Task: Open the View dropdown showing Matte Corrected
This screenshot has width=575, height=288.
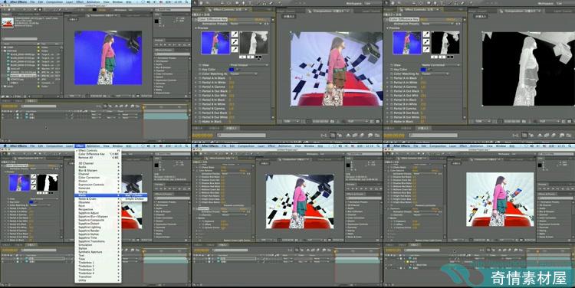Action: pyautogui.click(x=440, y=65)
